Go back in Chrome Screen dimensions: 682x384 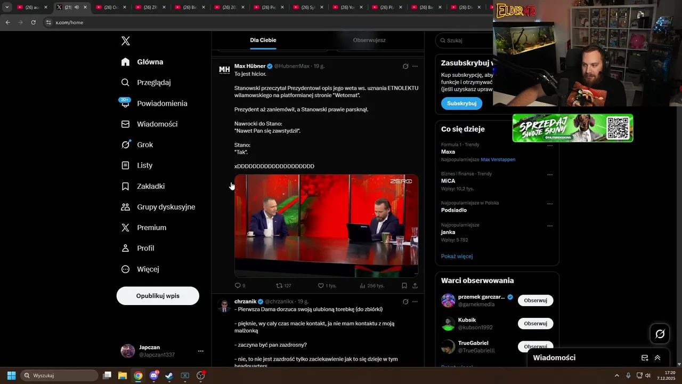(7, 22)
